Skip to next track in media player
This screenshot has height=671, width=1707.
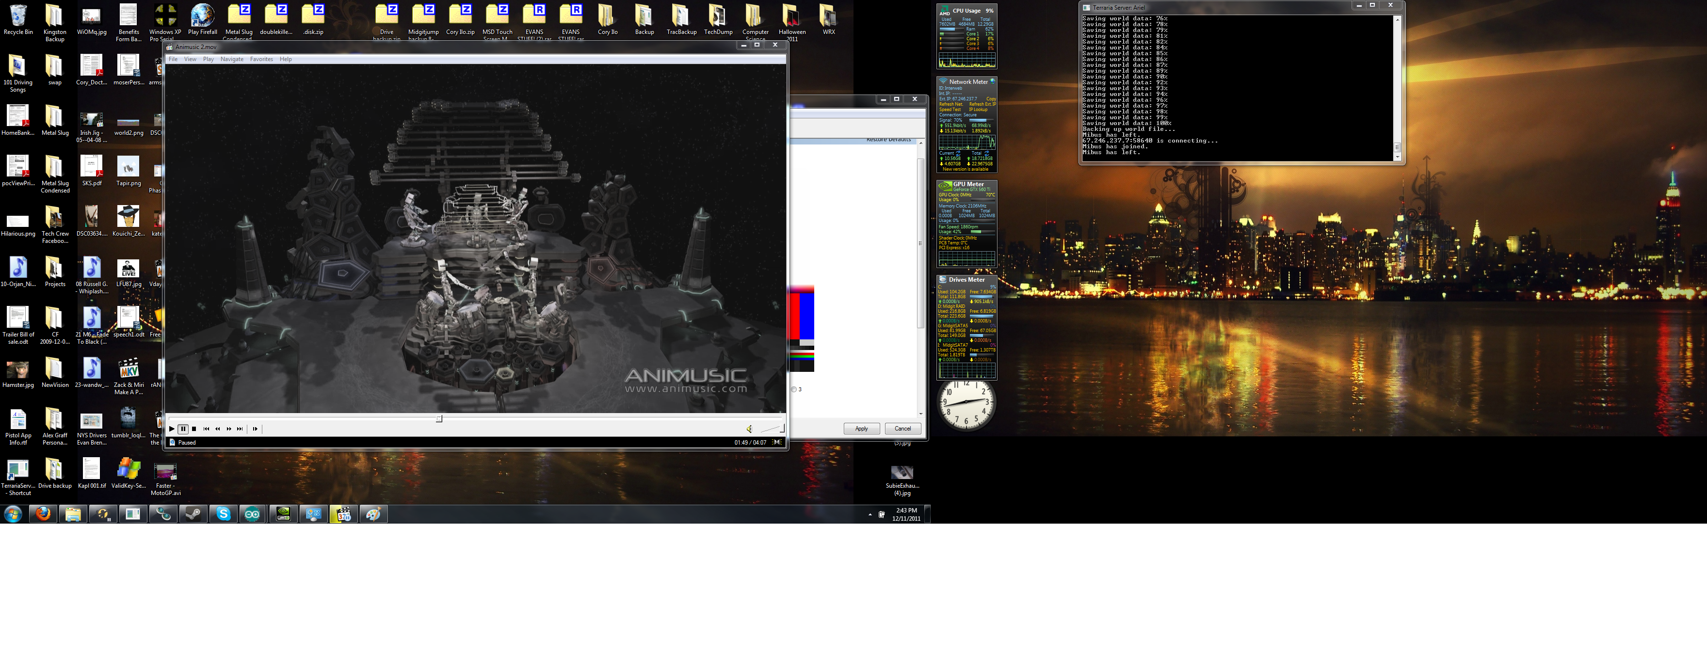coord(240,429)
